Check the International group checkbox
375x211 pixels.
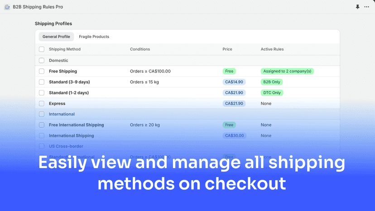tap(42, 114)
